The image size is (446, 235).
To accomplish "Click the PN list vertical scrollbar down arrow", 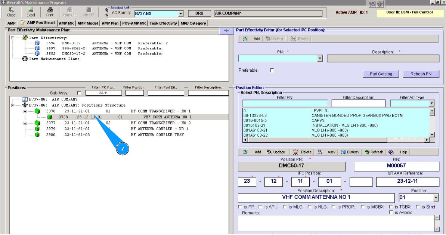I will [432, 134].
